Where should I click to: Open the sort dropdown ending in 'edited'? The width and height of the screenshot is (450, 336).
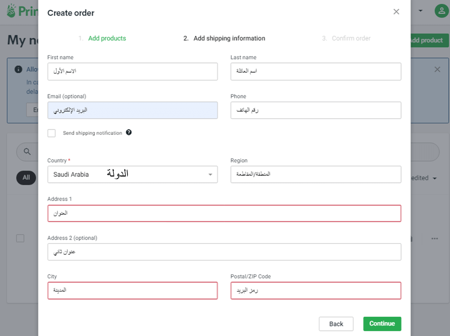[424, 178]
